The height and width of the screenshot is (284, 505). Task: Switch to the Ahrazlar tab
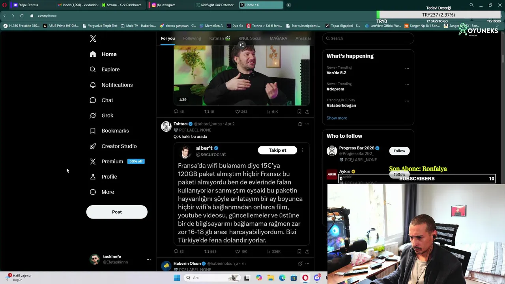click(x=303, y=38)
